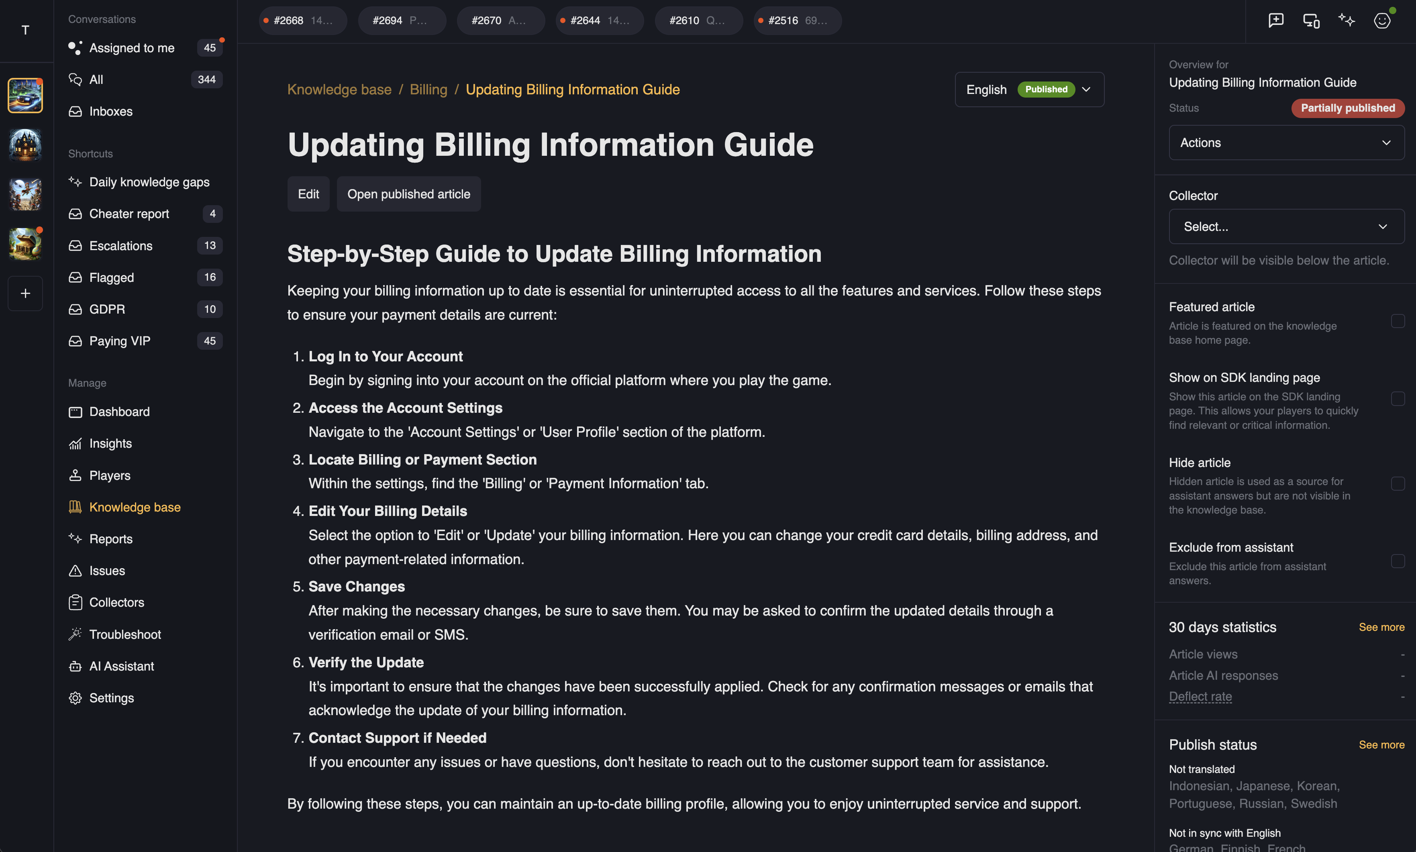Open the AI sparkles icon in top bar
The image size is (1416, 852).
(x=1346, y=20)
